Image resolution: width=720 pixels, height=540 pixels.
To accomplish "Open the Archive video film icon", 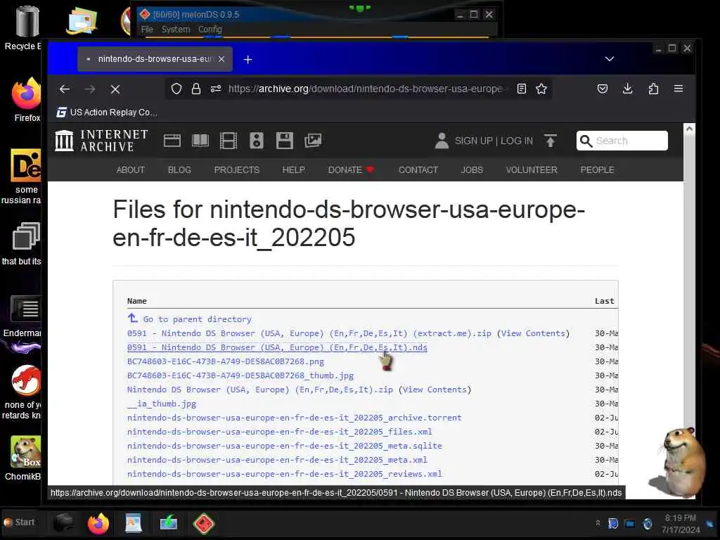I will tap(229, 141).
